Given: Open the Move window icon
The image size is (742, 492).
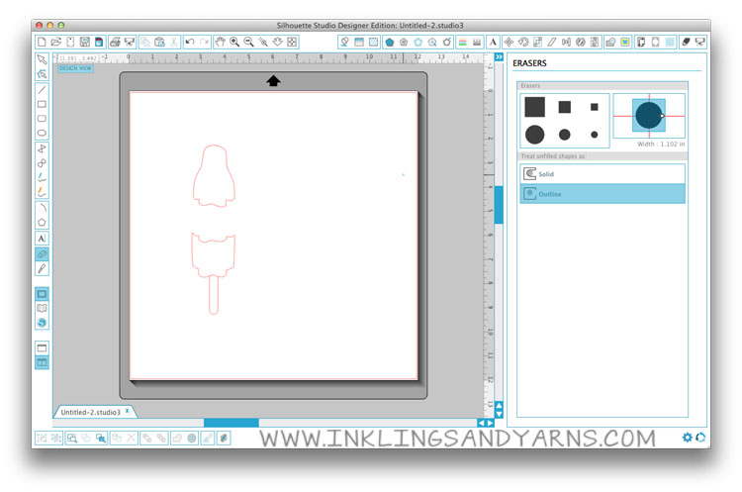Looking at the screenshot, I should pos(509,42).
